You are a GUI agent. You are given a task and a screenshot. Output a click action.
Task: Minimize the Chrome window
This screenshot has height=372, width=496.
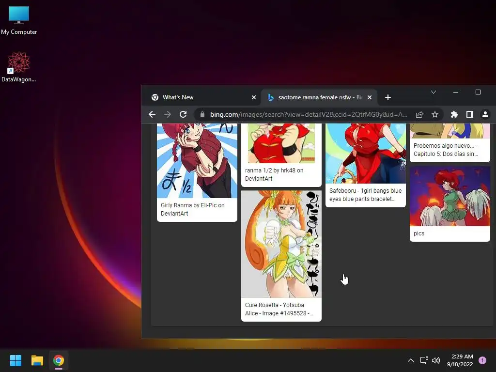[456, 92]
